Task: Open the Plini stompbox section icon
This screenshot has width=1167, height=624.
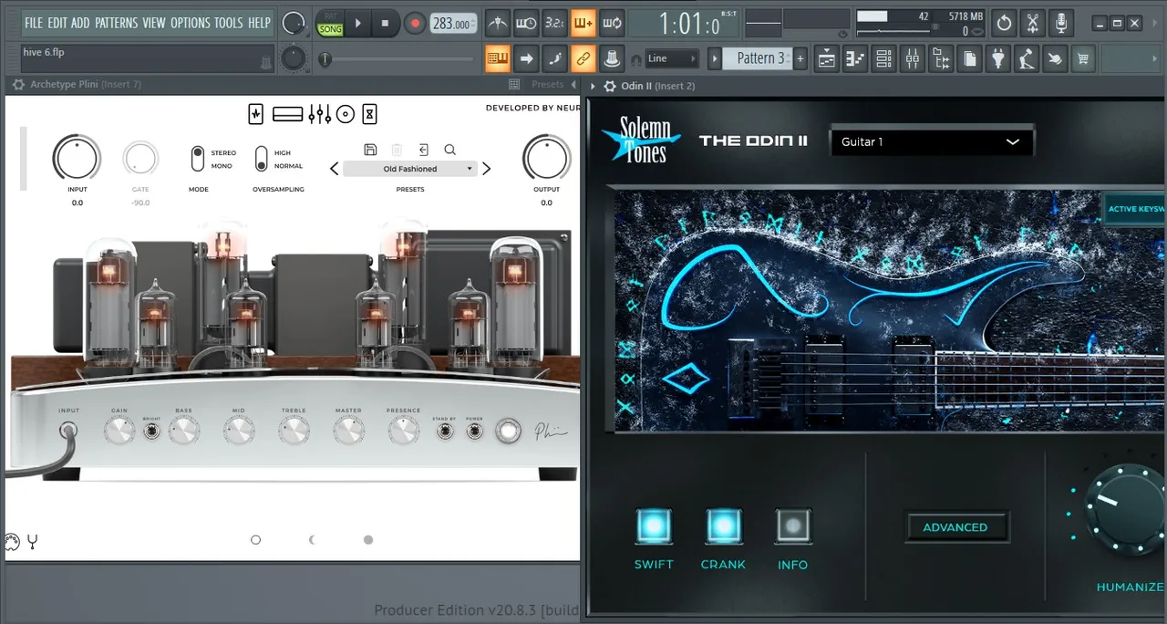Action: click(256, 114)
